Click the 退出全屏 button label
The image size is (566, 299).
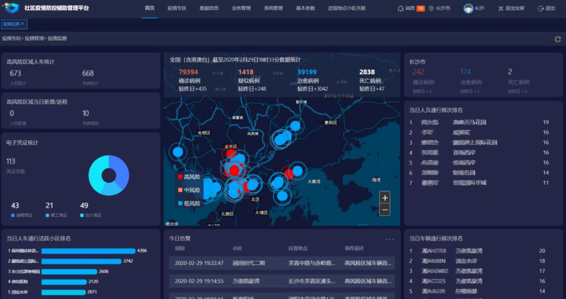pos(515,8)
